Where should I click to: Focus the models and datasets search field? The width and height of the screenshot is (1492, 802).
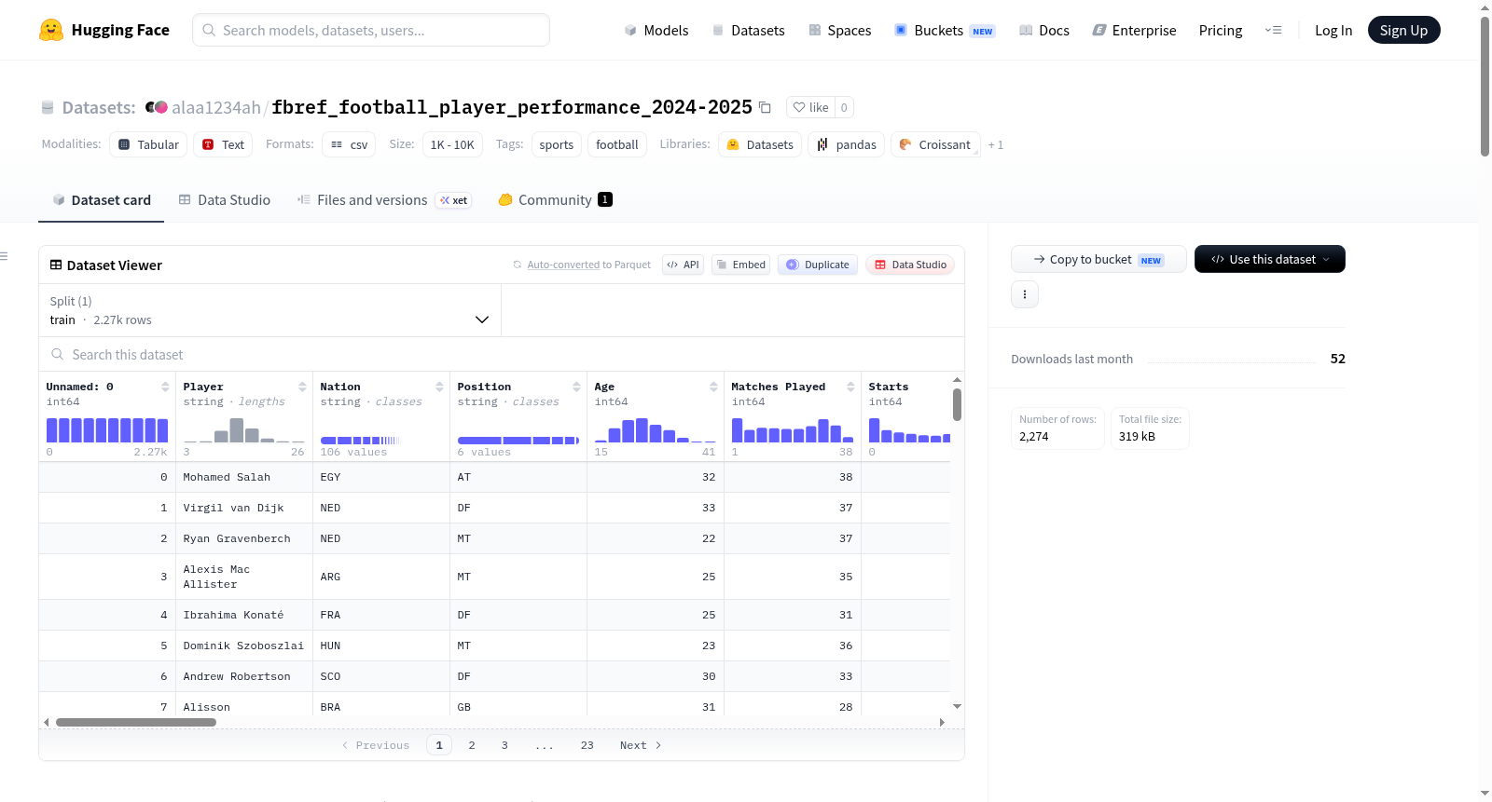point(371,30)
